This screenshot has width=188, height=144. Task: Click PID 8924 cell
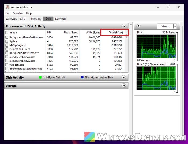click(50, 53)
